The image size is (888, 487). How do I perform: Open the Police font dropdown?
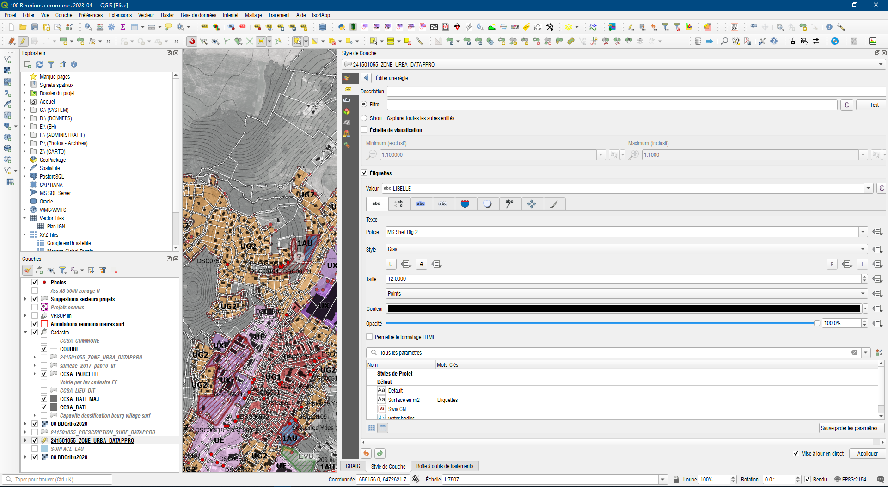(x=863, y=232)
